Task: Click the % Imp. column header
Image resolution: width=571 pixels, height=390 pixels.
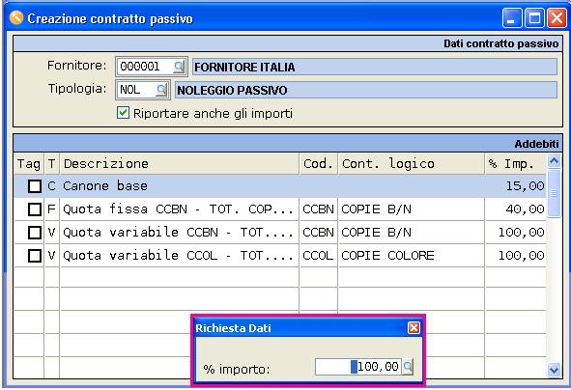Action: [515, 164]
